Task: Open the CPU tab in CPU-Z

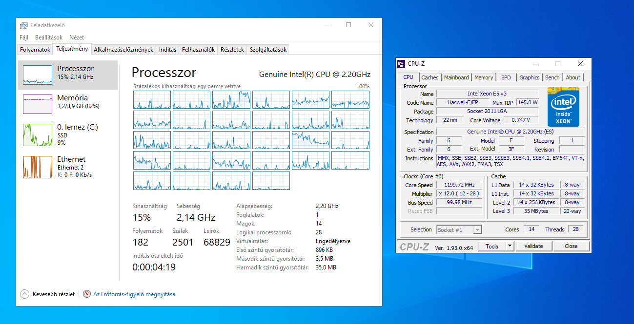Action: pyautogui.click(x=408, y=77)
